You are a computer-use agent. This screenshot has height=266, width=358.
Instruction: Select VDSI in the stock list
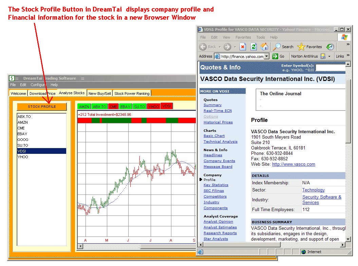pyautogui.click(x=42, y=151)
